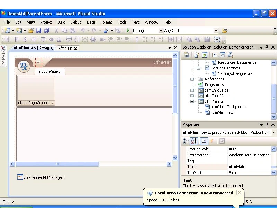Click the Text property value field
This screenshot has height=208, width=277.
(x=249, y=167)
